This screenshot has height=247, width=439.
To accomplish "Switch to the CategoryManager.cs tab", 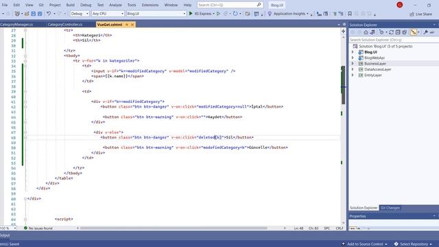I will pyautogui.click(x=16, y=25).
